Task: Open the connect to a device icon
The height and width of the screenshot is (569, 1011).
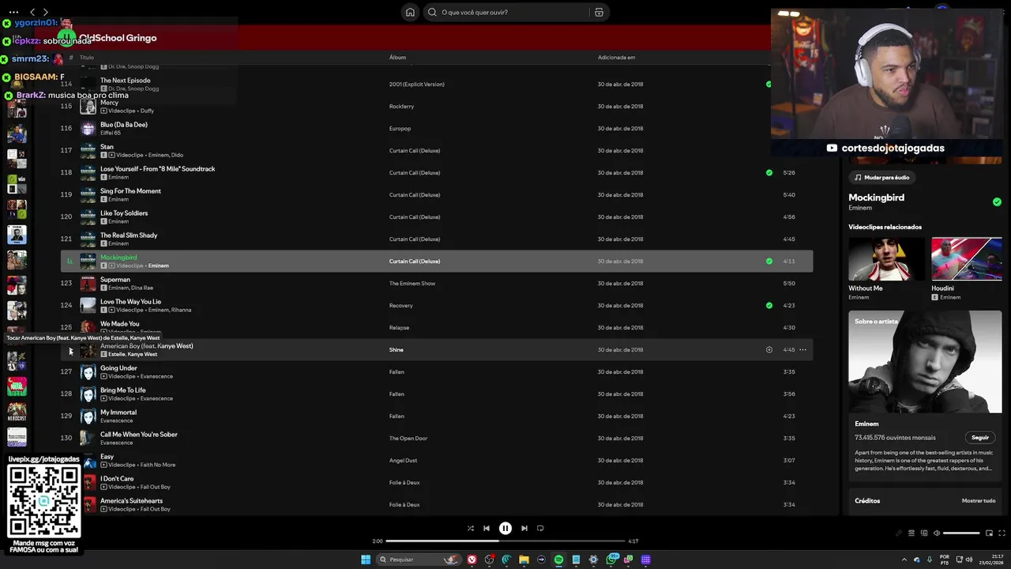Action: [923, 533]
